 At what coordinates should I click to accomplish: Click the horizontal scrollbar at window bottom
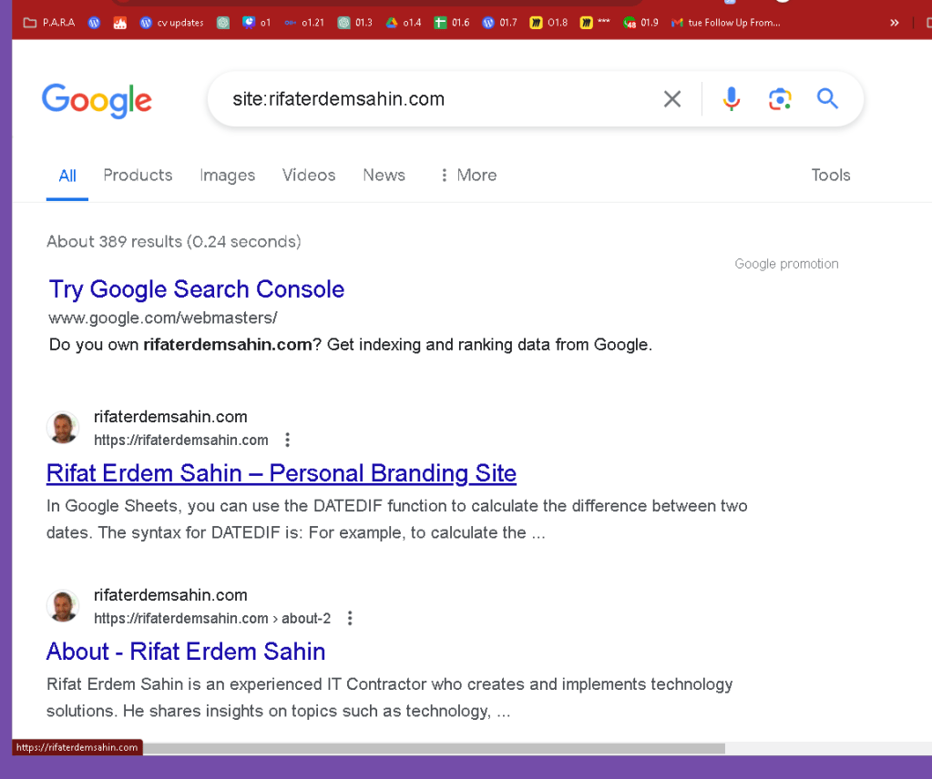tap(434, 748)
